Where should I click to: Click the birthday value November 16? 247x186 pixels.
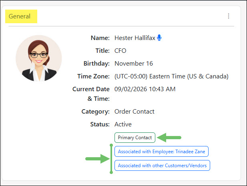[x=134, y=64]
